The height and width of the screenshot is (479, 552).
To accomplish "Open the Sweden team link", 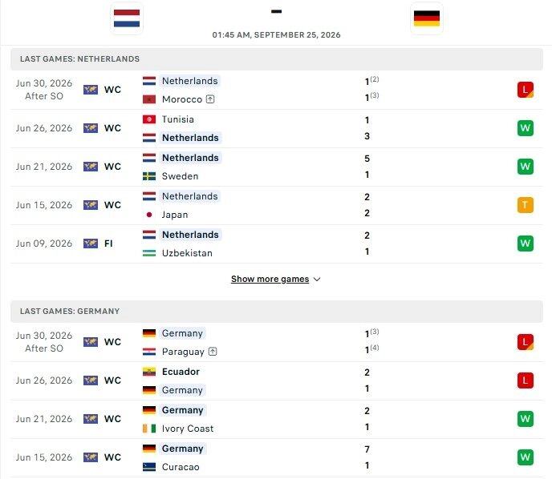I will click(x=180, y=176).
